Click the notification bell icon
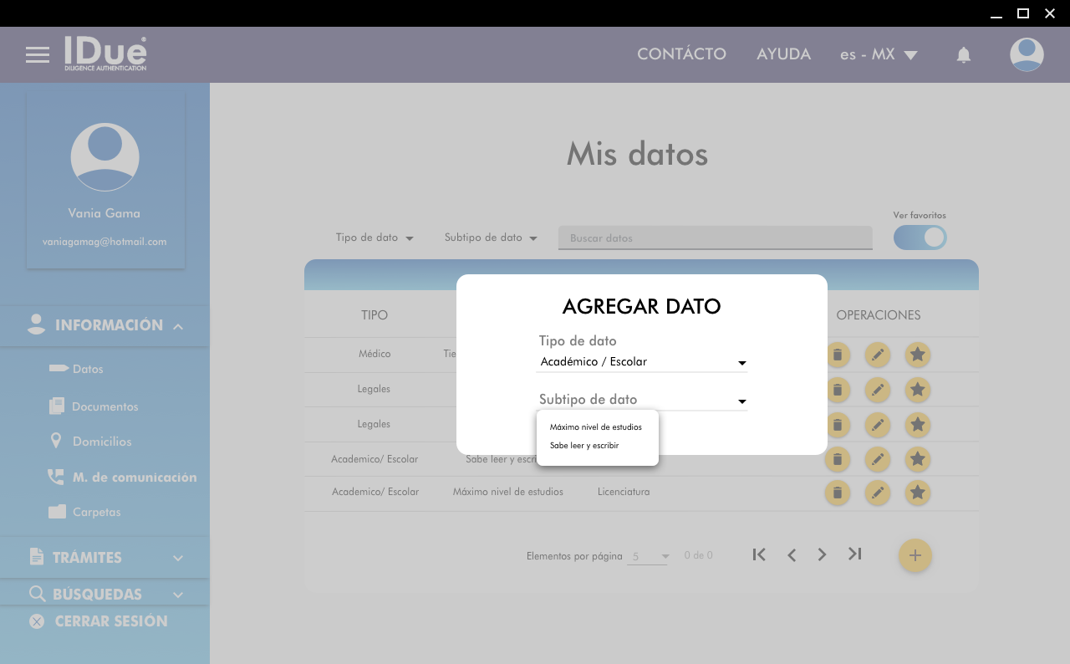The width and height of the screenshot is (1070, 664). pyautogui.click(x=963, y=55)
